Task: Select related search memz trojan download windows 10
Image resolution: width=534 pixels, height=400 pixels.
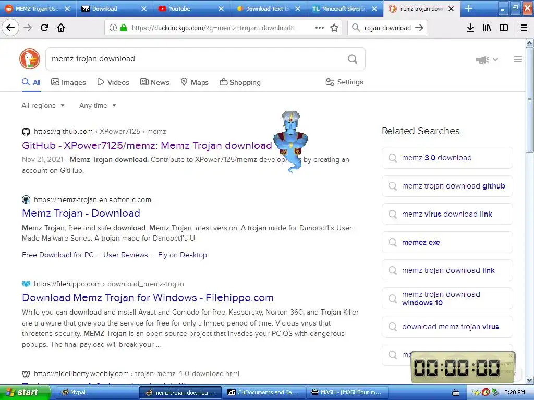Action: coord(447,298)
